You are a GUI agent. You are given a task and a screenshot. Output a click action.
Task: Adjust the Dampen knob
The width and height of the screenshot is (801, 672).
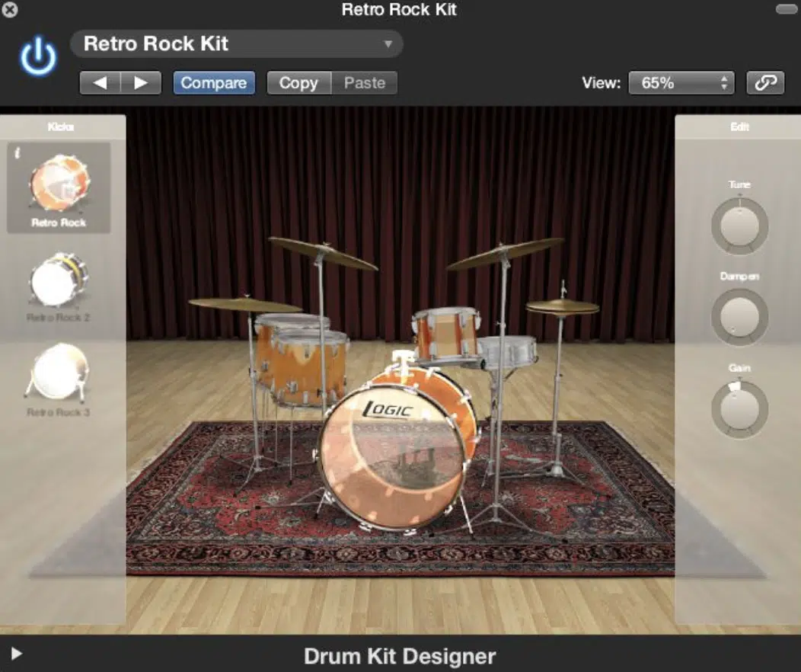739,318
